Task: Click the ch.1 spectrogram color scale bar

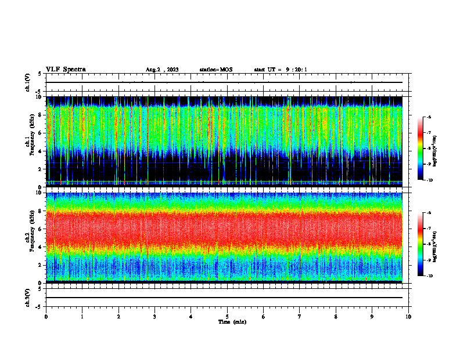Action: [420, 148]
